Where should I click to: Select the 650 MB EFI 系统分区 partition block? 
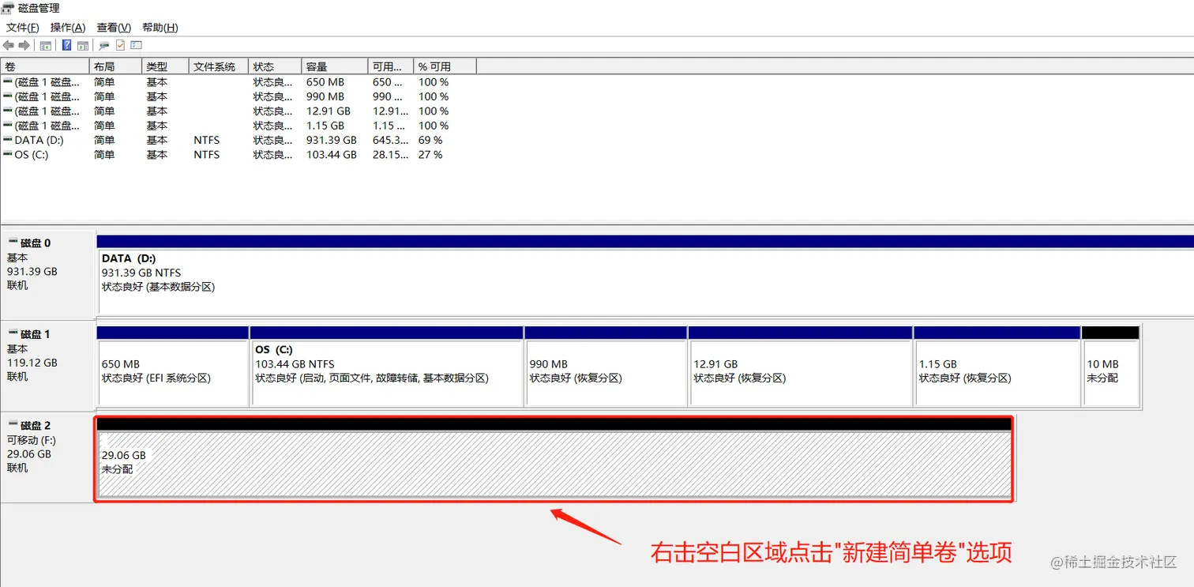point(173,367)
